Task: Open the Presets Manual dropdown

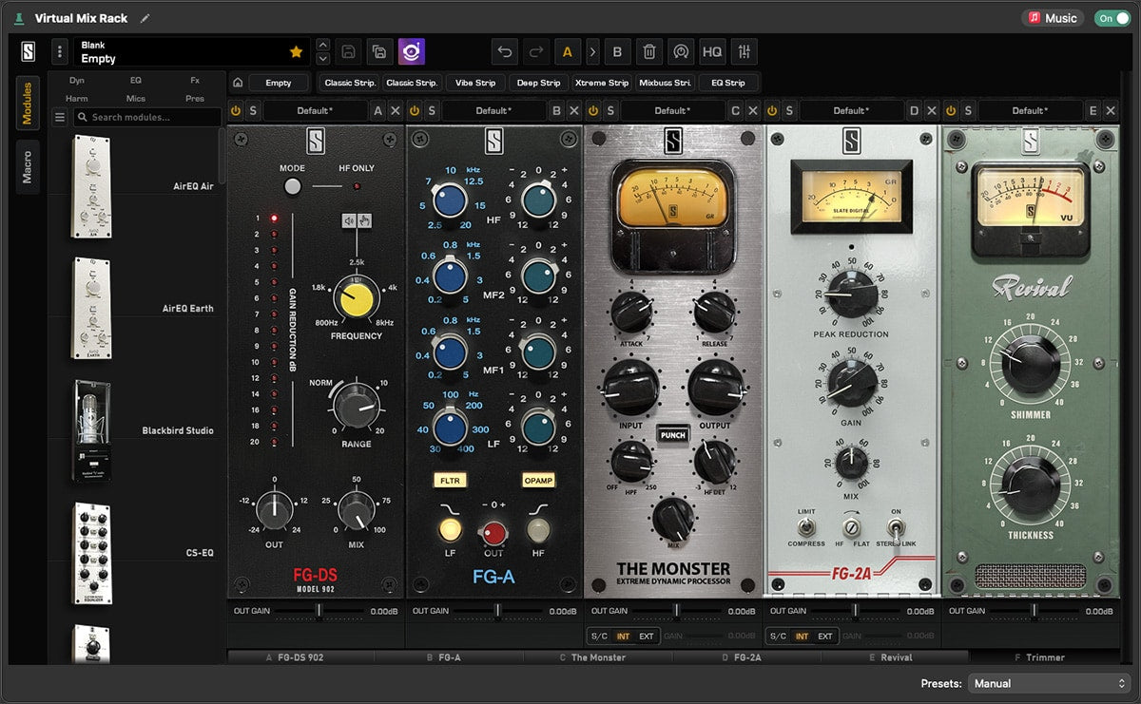Action: [x=1049, y=683]
